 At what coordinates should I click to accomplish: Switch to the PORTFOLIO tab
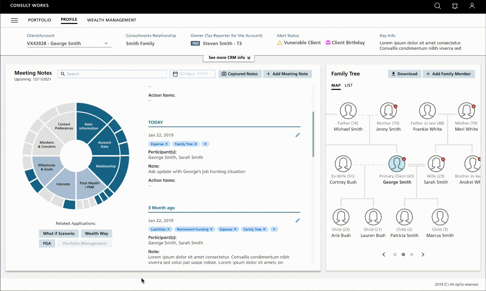(40, 20)
